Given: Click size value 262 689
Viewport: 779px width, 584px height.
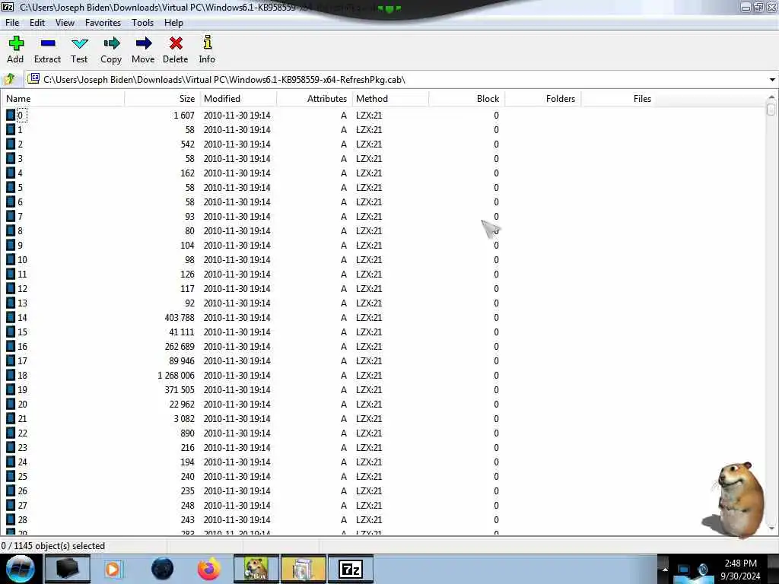Looking at the screenshot, I should 180,347.
